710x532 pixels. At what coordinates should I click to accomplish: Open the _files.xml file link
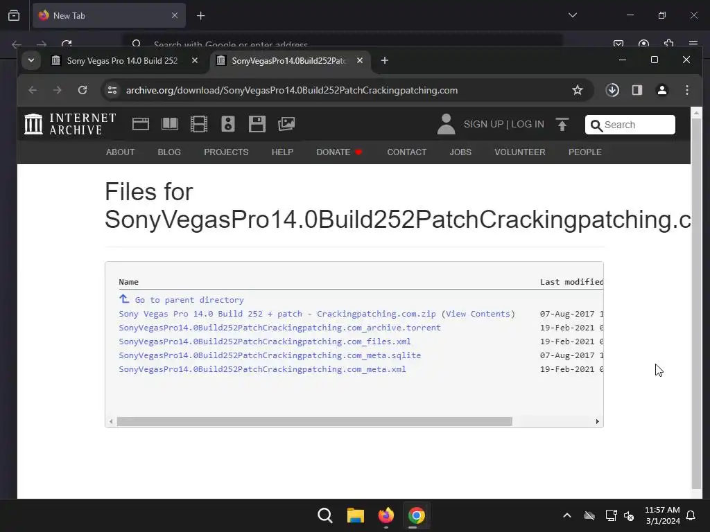point(265,342)
